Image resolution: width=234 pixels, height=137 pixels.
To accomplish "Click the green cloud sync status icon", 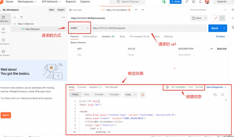I will [164, 2].
